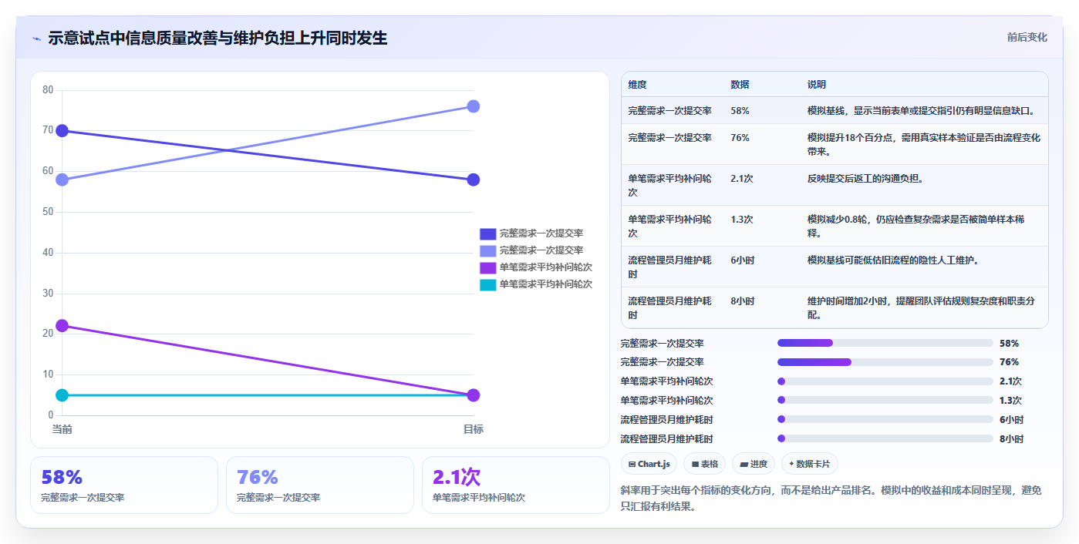The width and height of the screenshot is (1079, 544).
Task: Open the 76% summary card
Action: click(320, 485)
